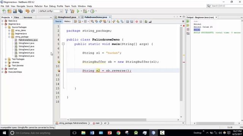Click the Uncomment editor toolbar icon
The width and height of the screenshot is (243, 136).
pyautogui.click(x=150, y=22)
